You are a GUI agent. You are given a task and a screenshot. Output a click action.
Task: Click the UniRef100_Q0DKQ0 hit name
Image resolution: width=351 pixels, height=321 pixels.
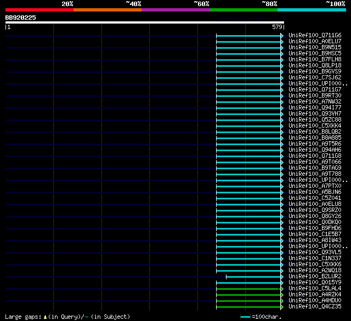coord(315,222)
